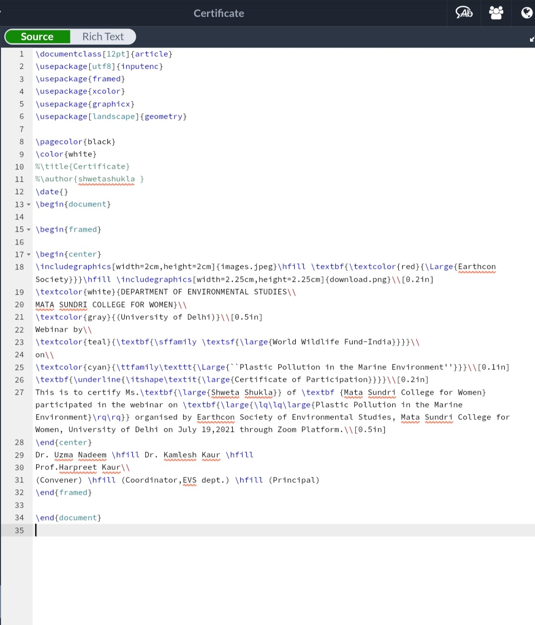Click the \begin{center} line

[x=68, y=254]
